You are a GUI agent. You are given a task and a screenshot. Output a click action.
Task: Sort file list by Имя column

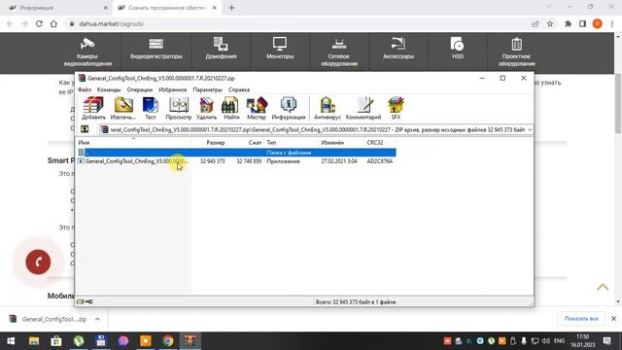pos(134,143)
